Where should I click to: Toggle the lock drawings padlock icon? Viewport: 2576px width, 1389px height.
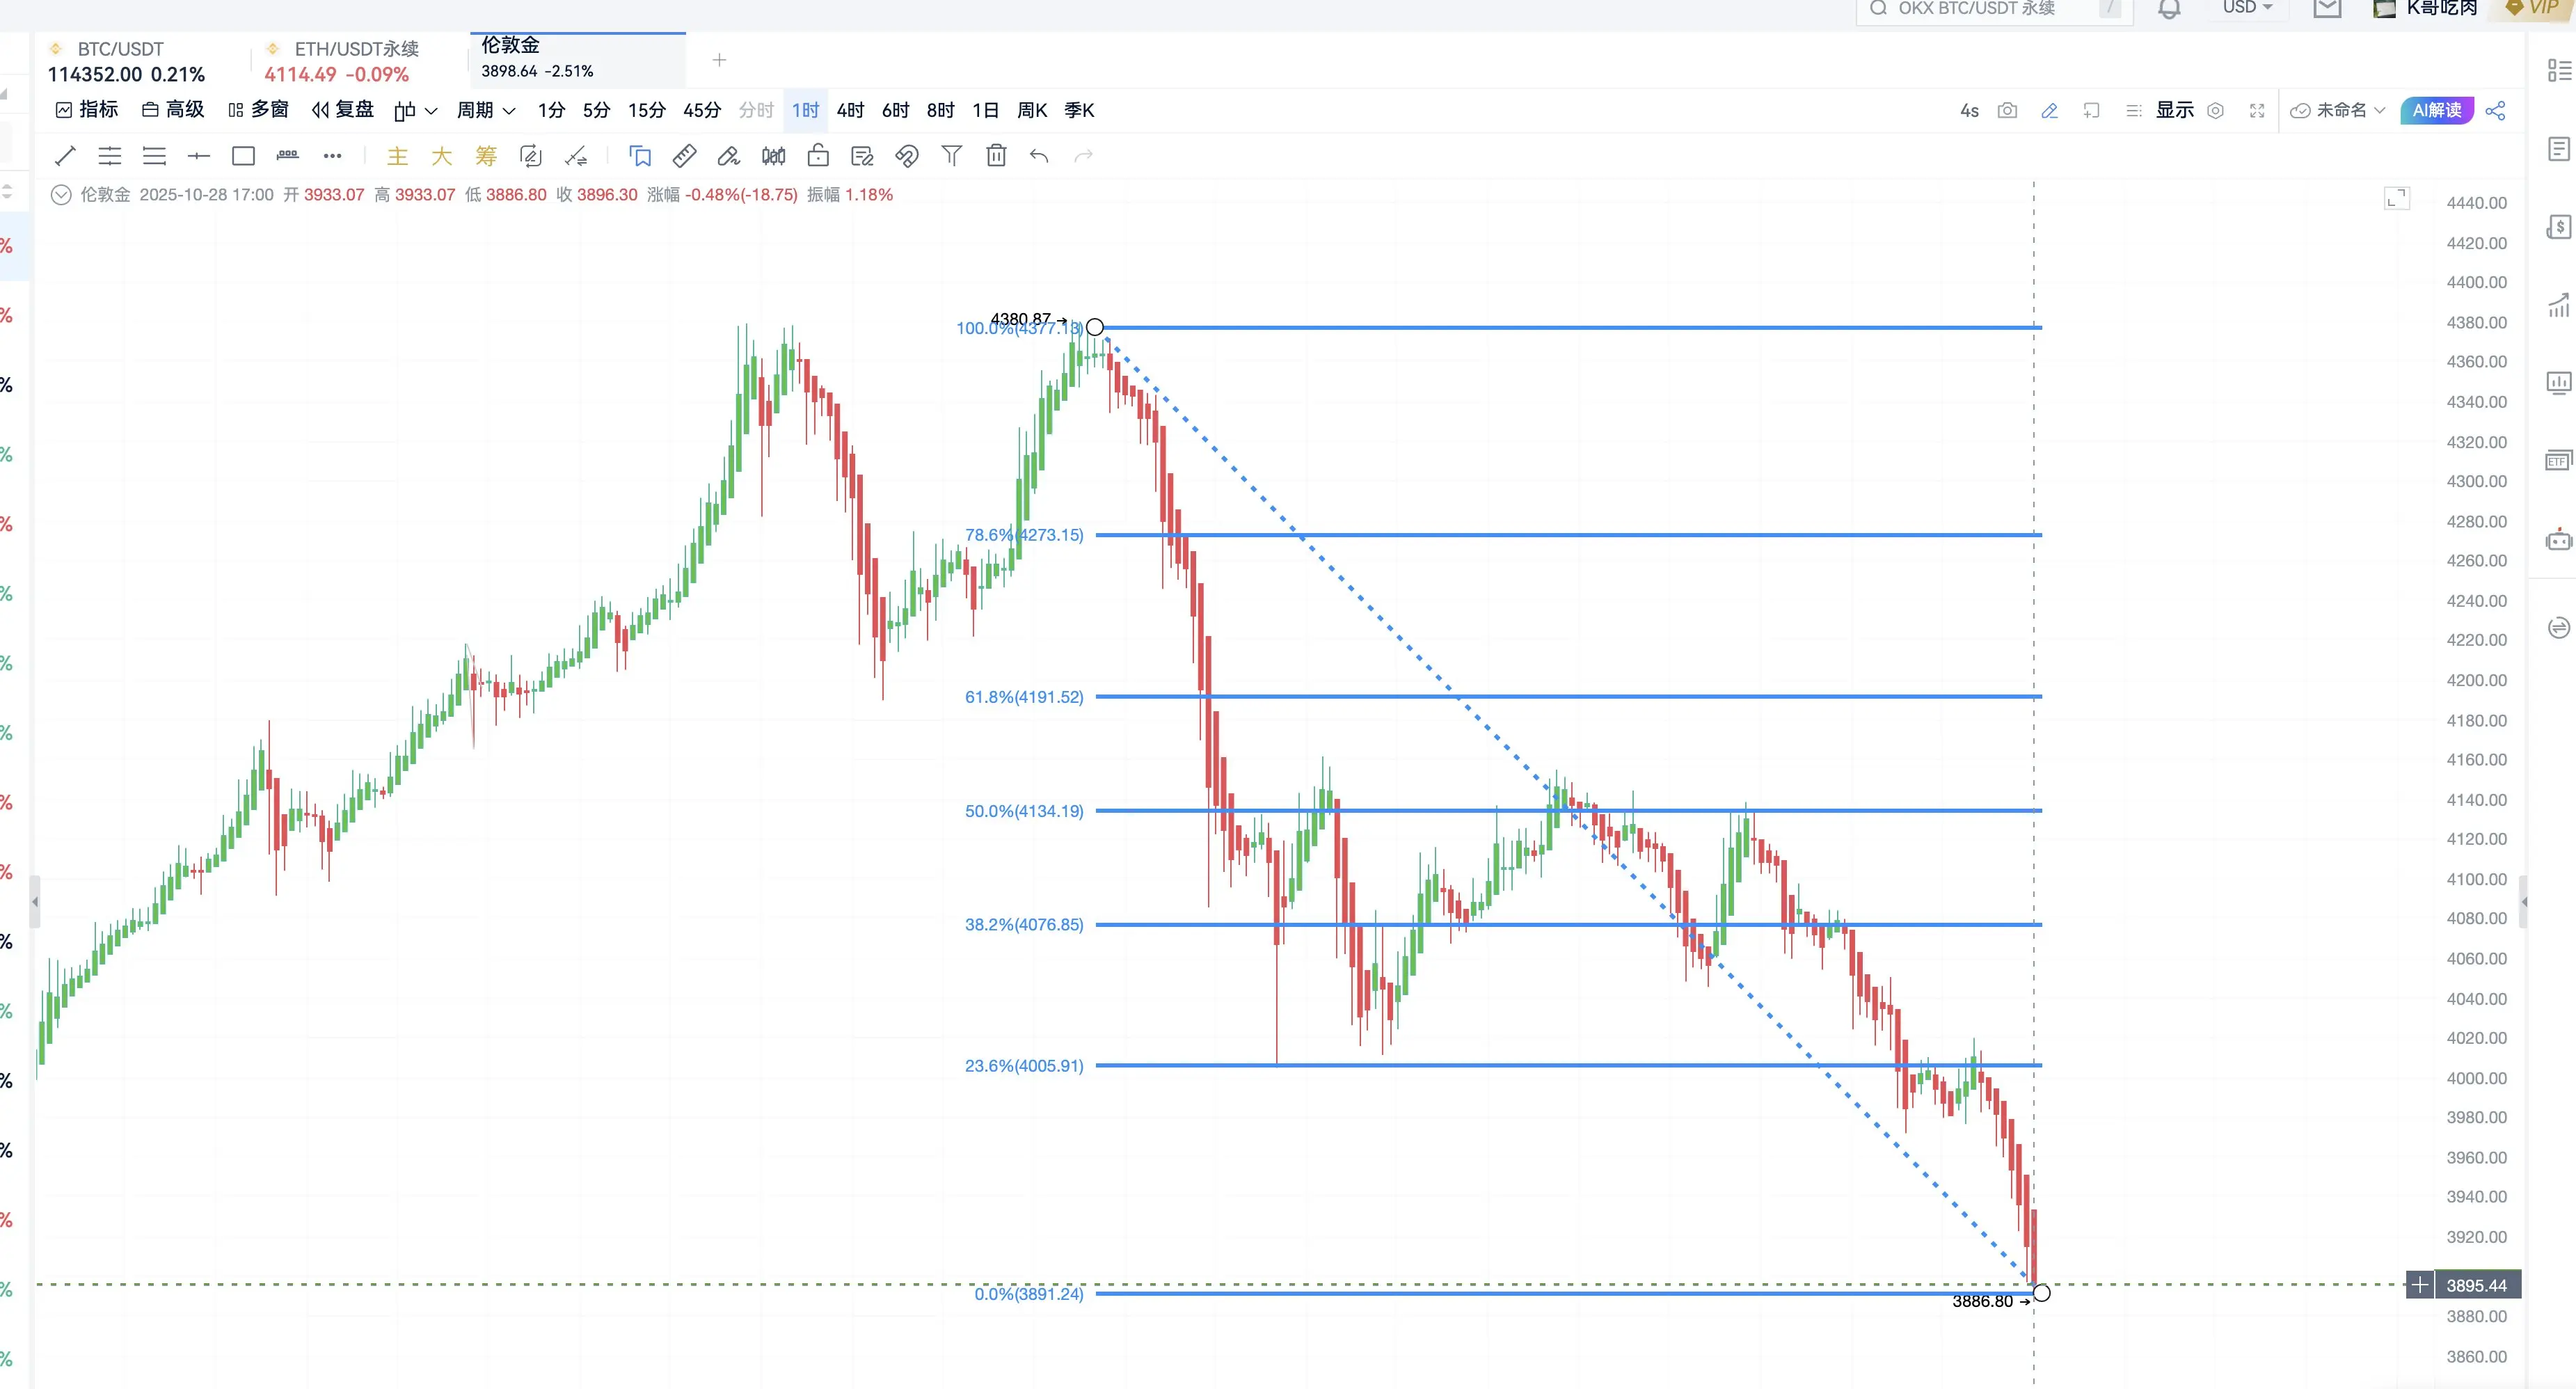(x=818, y=156)
